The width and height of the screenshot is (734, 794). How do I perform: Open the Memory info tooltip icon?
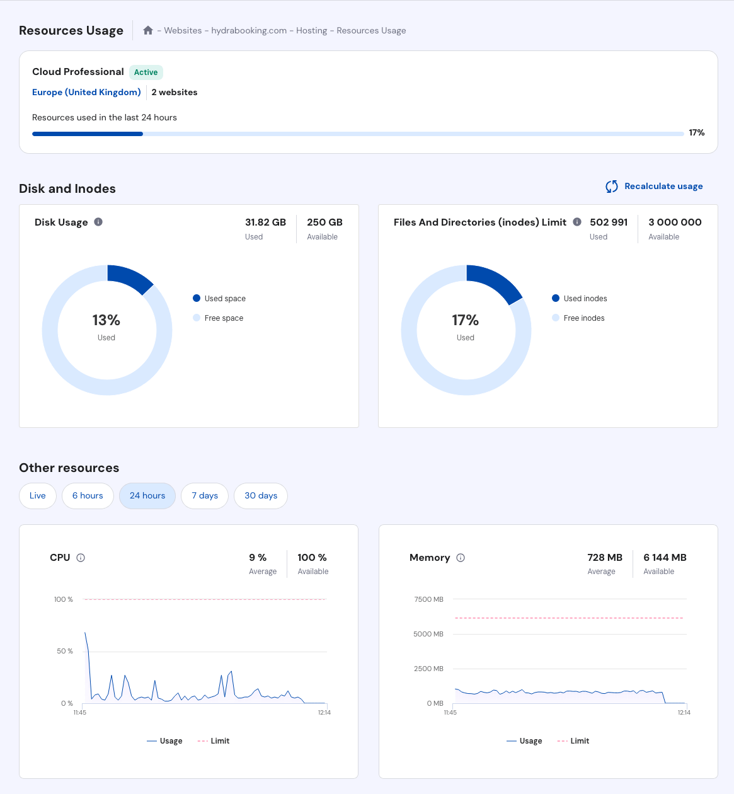click(461, 558)
